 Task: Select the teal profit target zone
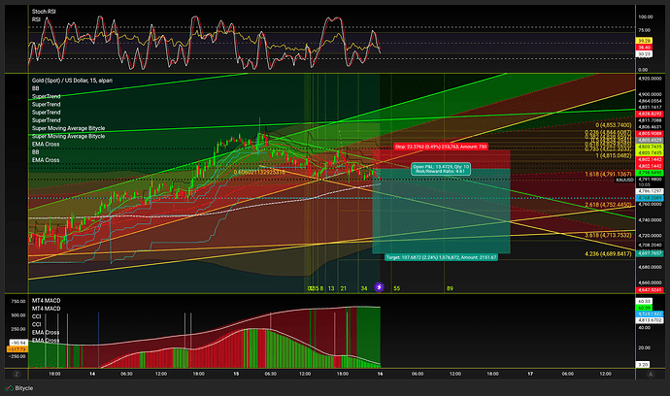[x=442, y=211]
